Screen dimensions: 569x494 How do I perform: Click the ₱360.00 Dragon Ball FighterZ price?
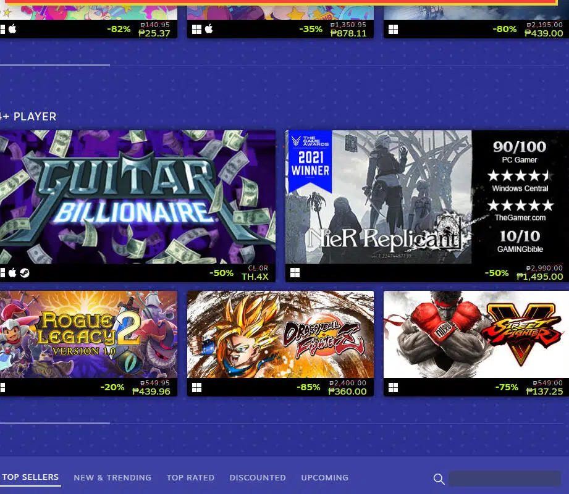347,391
